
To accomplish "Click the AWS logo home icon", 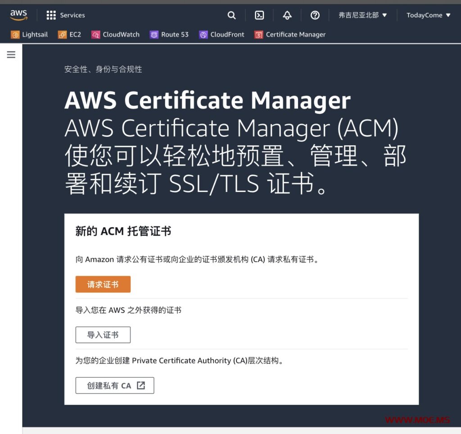I will [19, 15].
